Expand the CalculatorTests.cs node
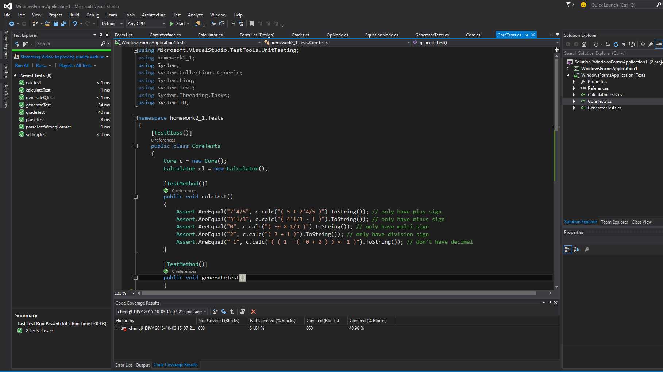This screenshot has width=663, height=372. pos(574,95)
